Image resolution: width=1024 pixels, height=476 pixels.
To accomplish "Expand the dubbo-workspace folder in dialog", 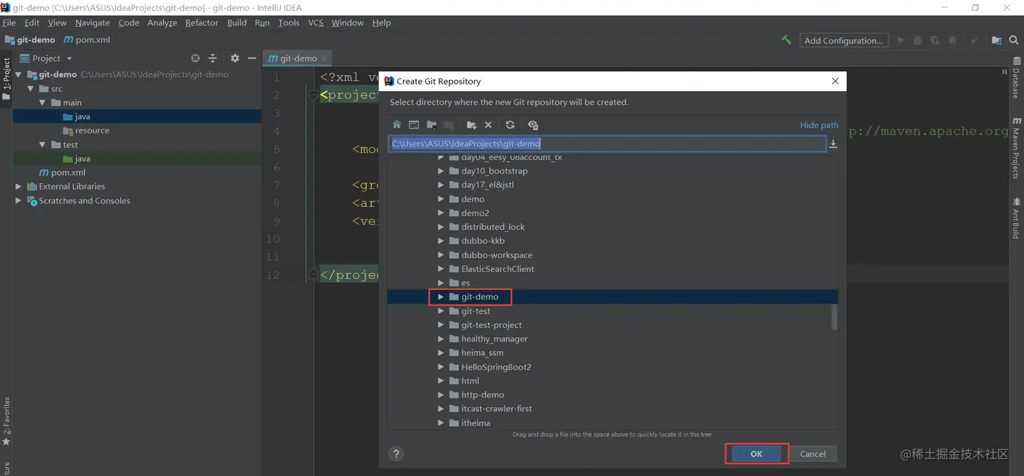I will (440, 255).
